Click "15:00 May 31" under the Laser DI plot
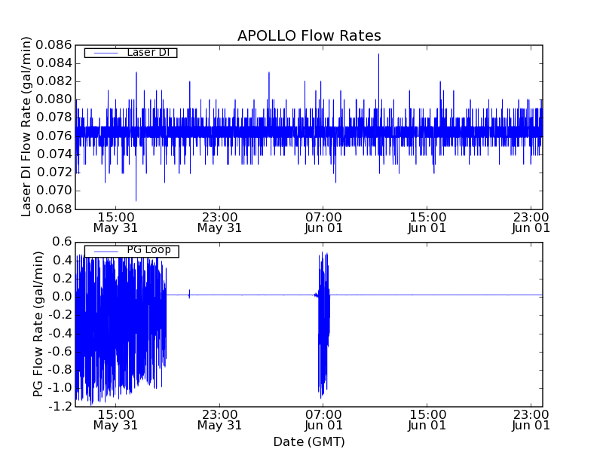 point(115,222)
